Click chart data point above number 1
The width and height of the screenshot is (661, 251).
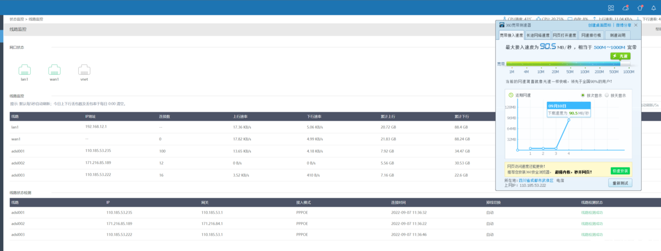(x=530, y=148)
